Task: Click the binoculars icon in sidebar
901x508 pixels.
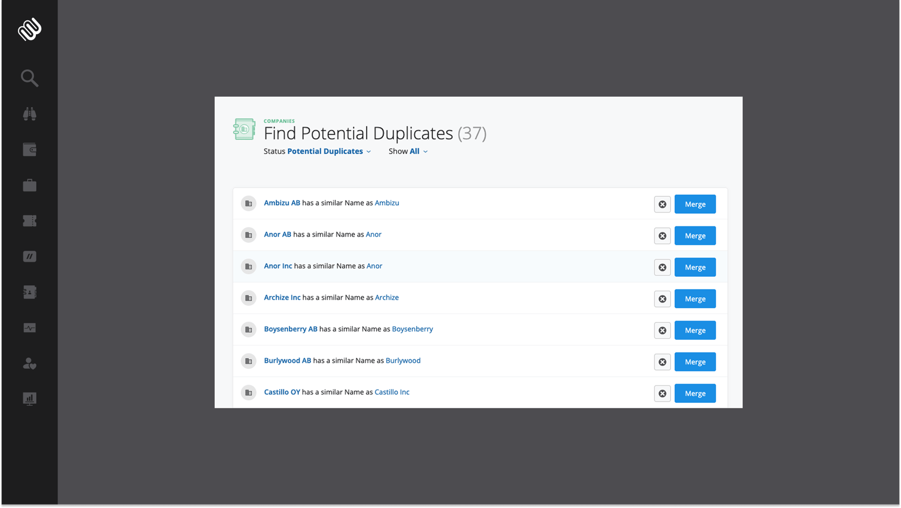Action: [29, 114]
